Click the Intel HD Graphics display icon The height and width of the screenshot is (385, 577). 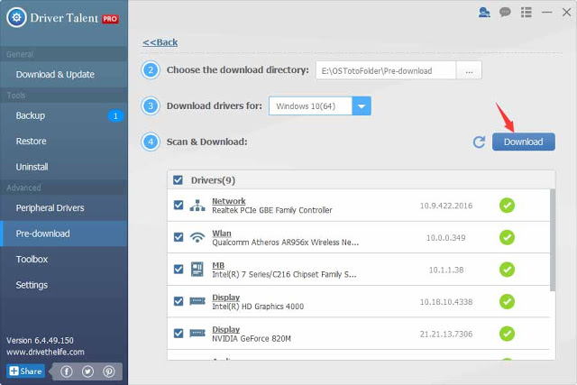point(197,301)
